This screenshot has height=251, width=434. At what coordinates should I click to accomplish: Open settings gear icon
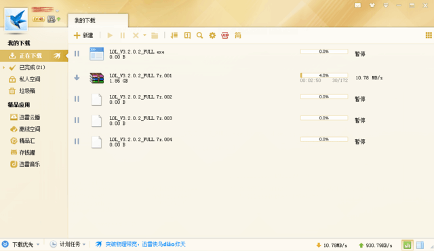(x=212, y=35)
